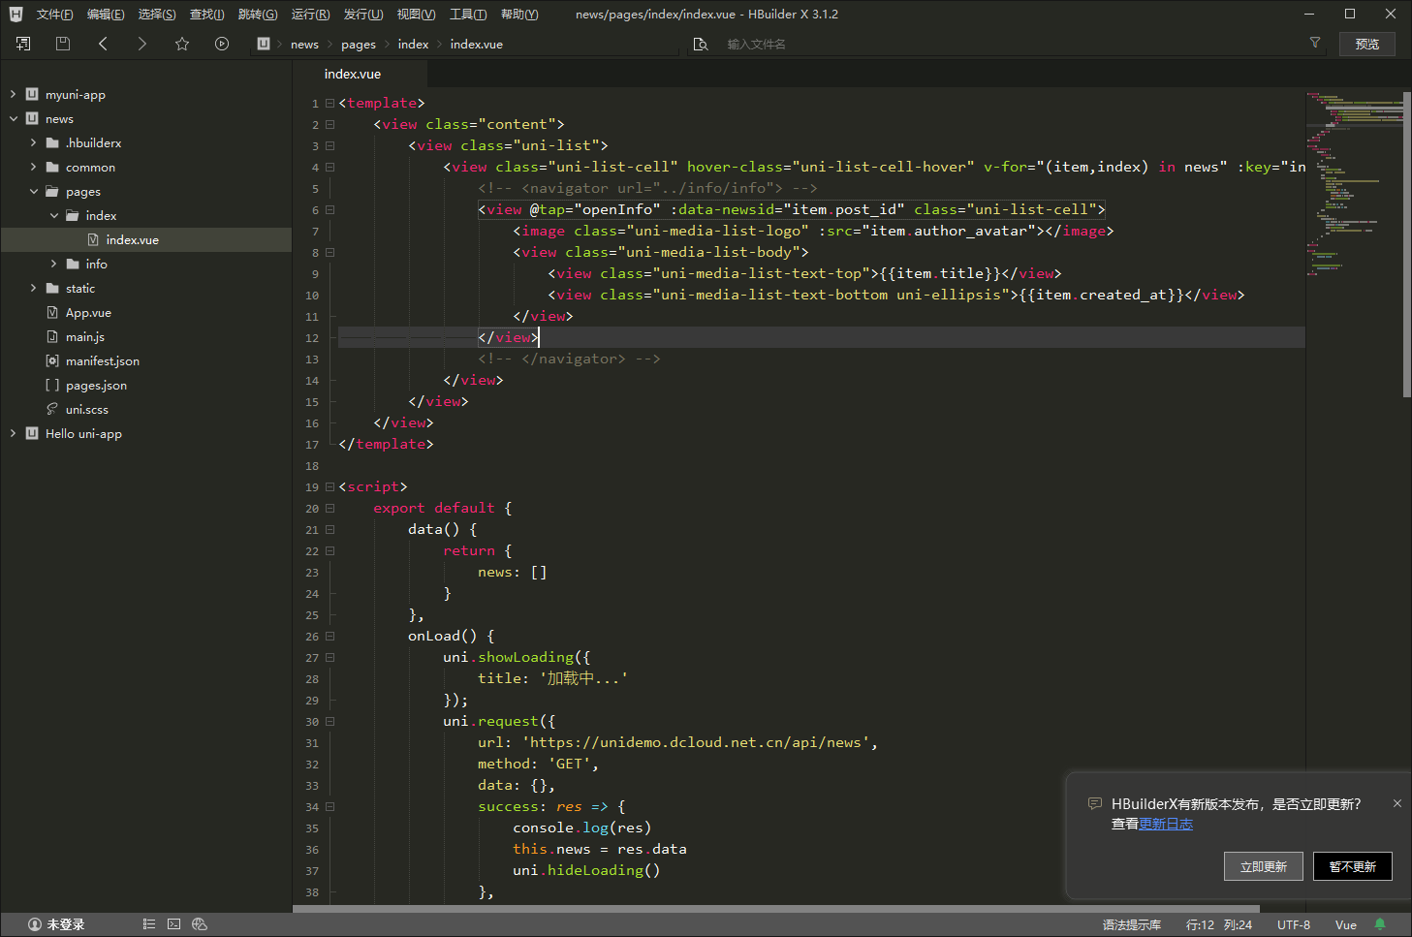This screenshot has height=937, width=1412.
Task: Open the 运行(R) menu
Action: click(x=310, y=15)
